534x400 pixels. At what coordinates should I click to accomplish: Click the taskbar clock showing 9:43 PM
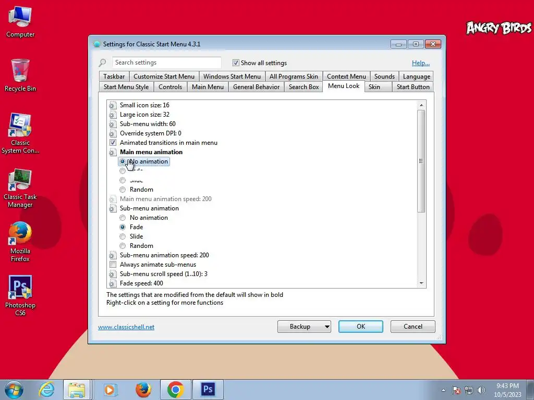[x=507, y=390]
